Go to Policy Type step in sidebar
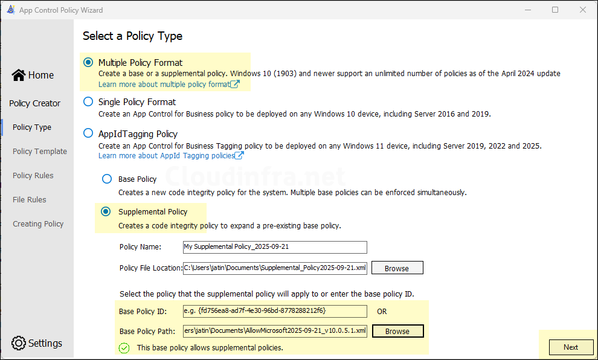 tap(32, 127)
